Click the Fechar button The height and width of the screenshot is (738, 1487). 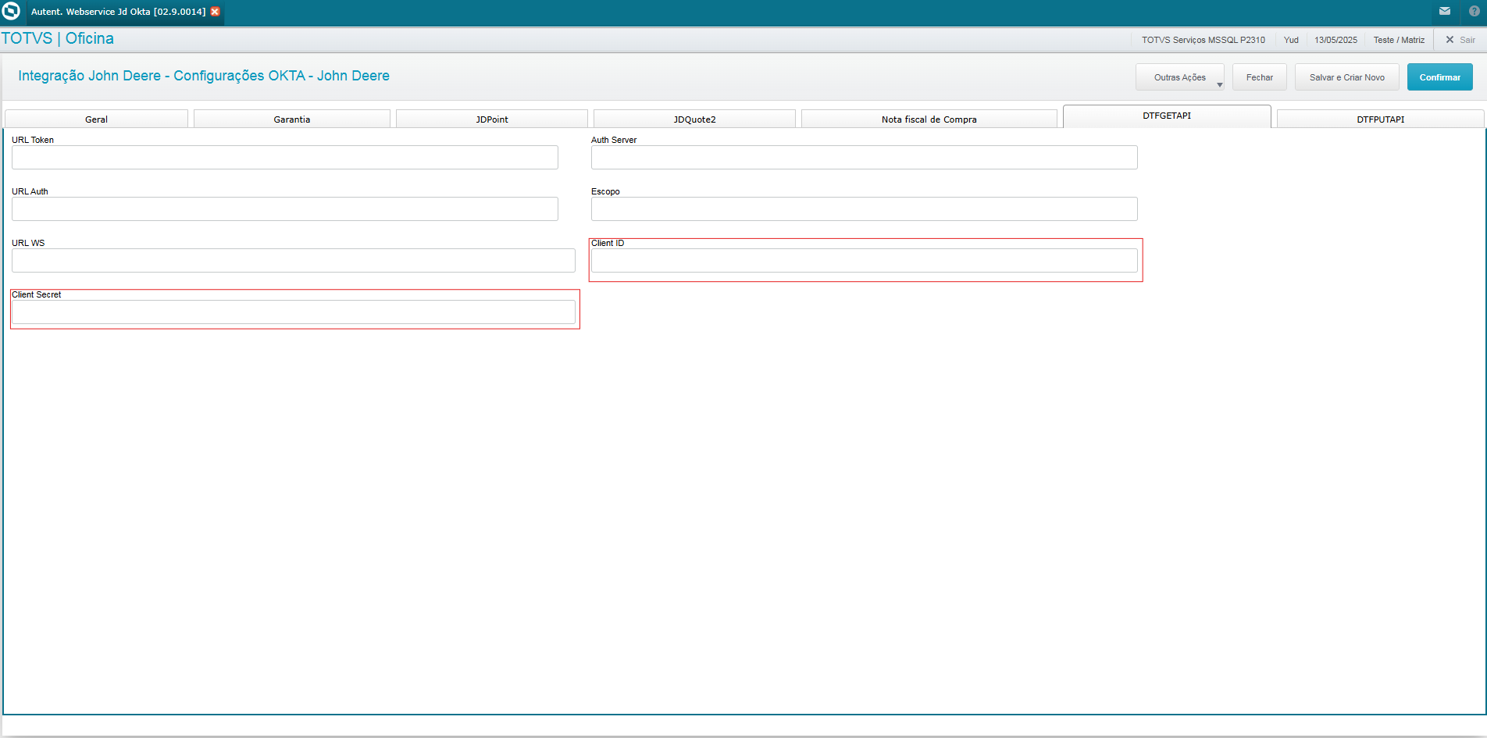click(x=1260, y=77)
